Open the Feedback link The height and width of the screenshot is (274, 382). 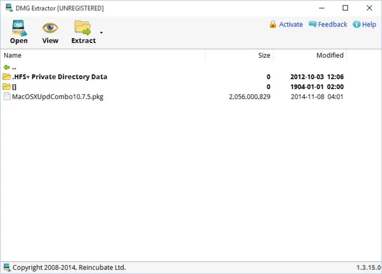(x=332, y=24)
